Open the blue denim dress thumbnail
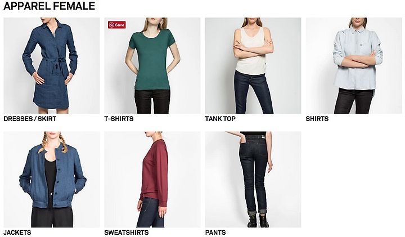Viewport: 405px width, 237px height. pos(52,66)
